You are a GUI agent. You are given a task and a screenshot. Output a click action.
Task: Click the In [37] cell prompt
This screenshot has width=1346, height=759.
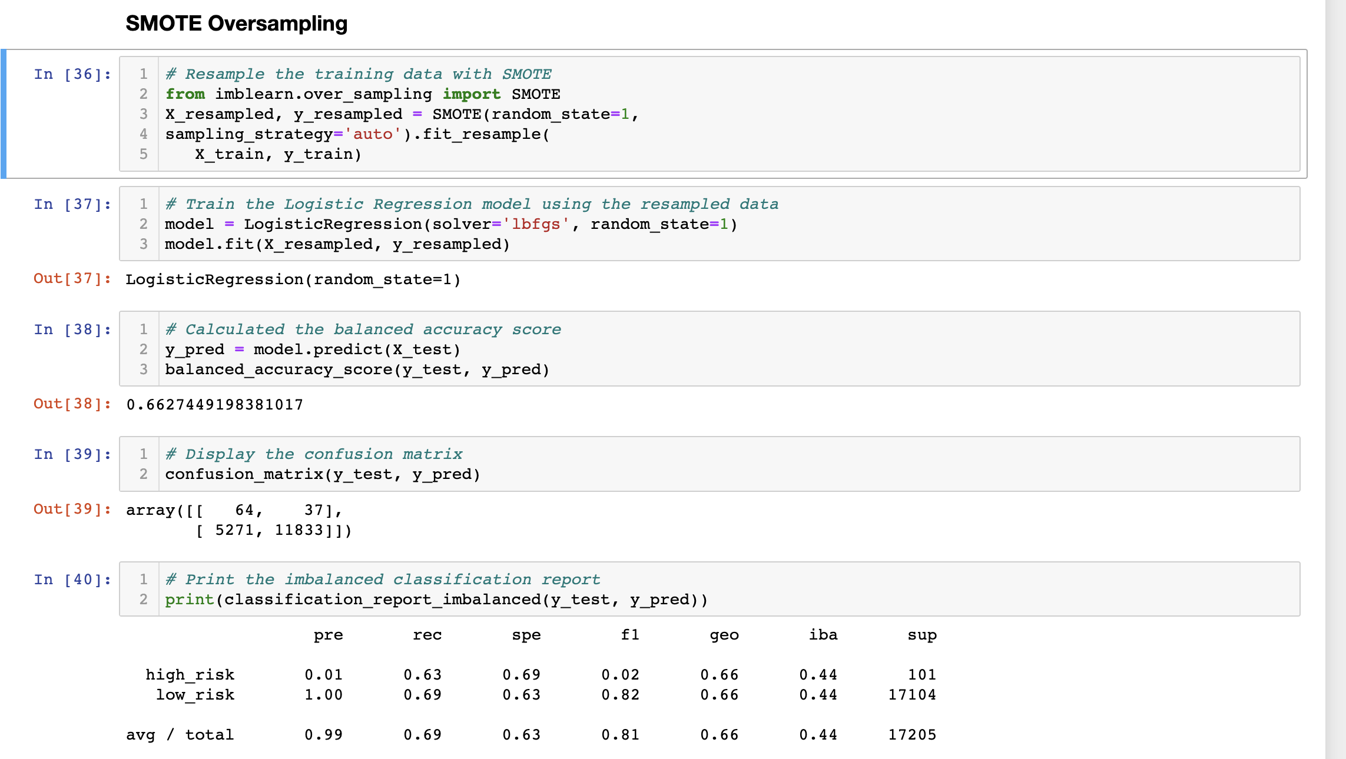point(72,204)
